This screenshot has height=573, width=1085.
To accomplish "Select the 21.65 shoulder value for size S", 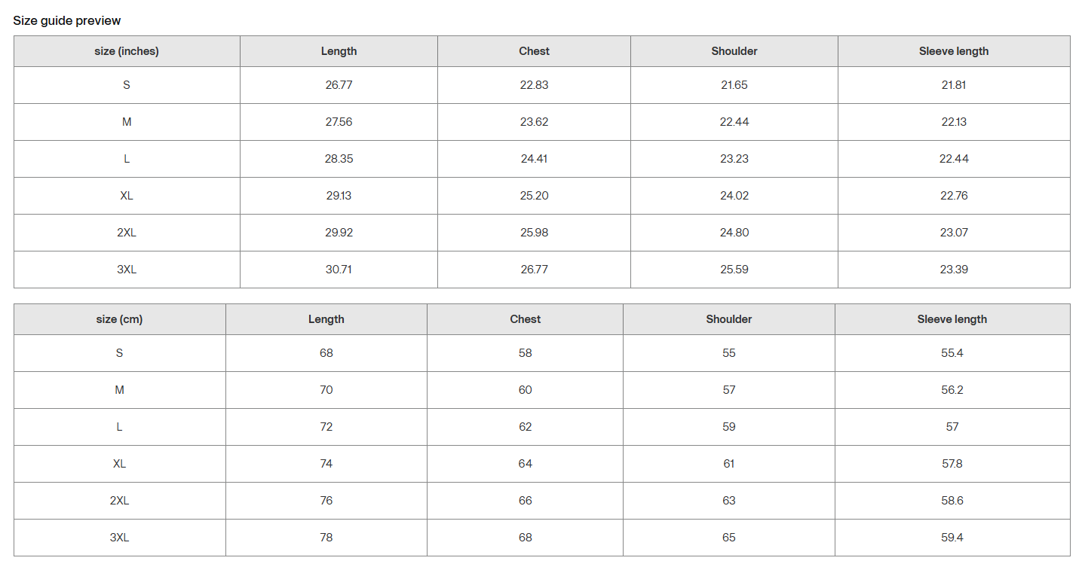I will tap(734, 85).
